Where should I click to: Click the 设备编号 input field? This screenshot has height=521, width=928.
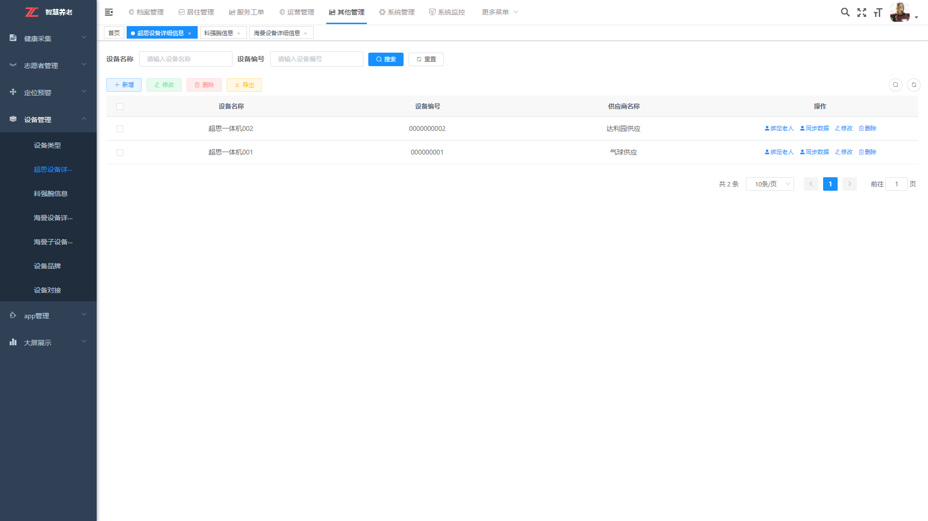coord(317,59)
